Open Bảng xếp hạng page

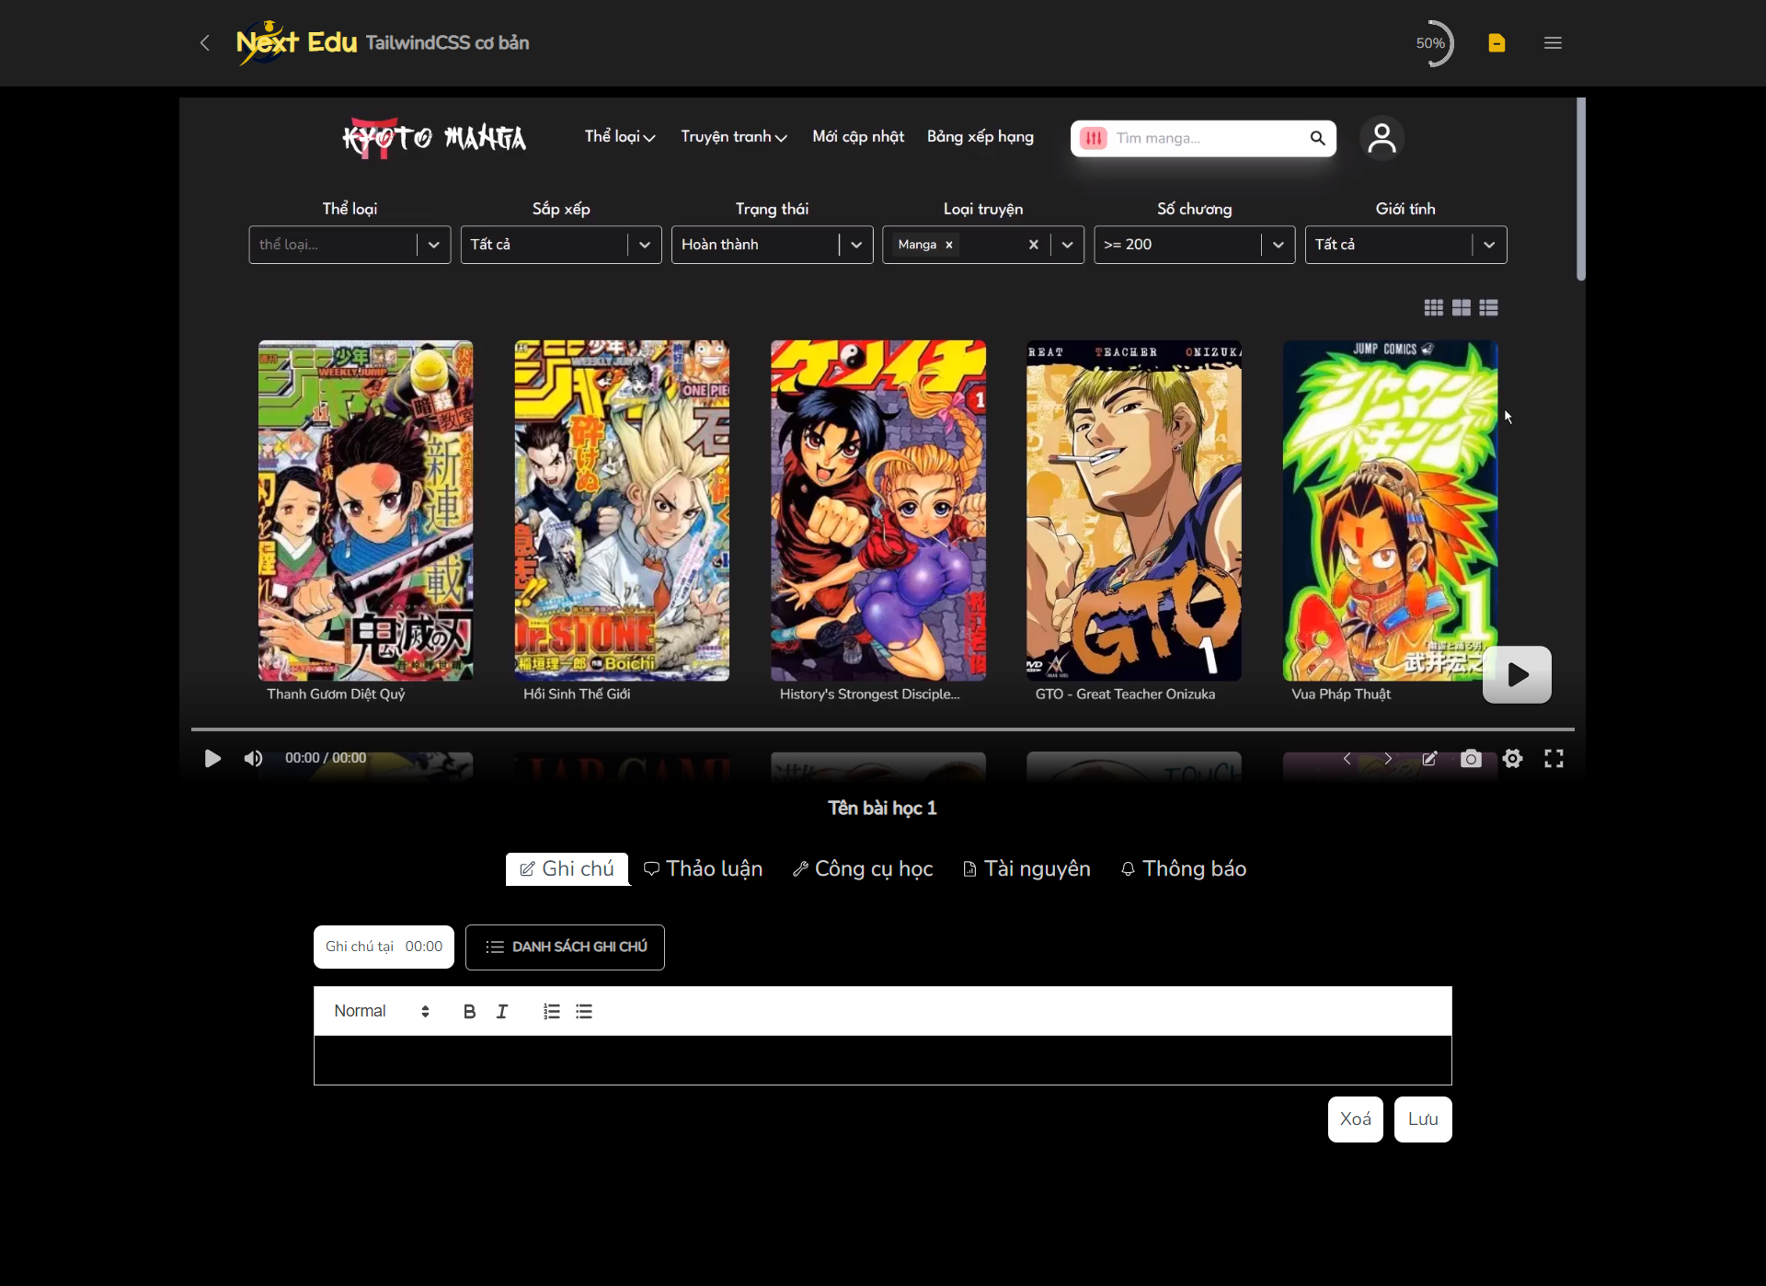(980, 136)
